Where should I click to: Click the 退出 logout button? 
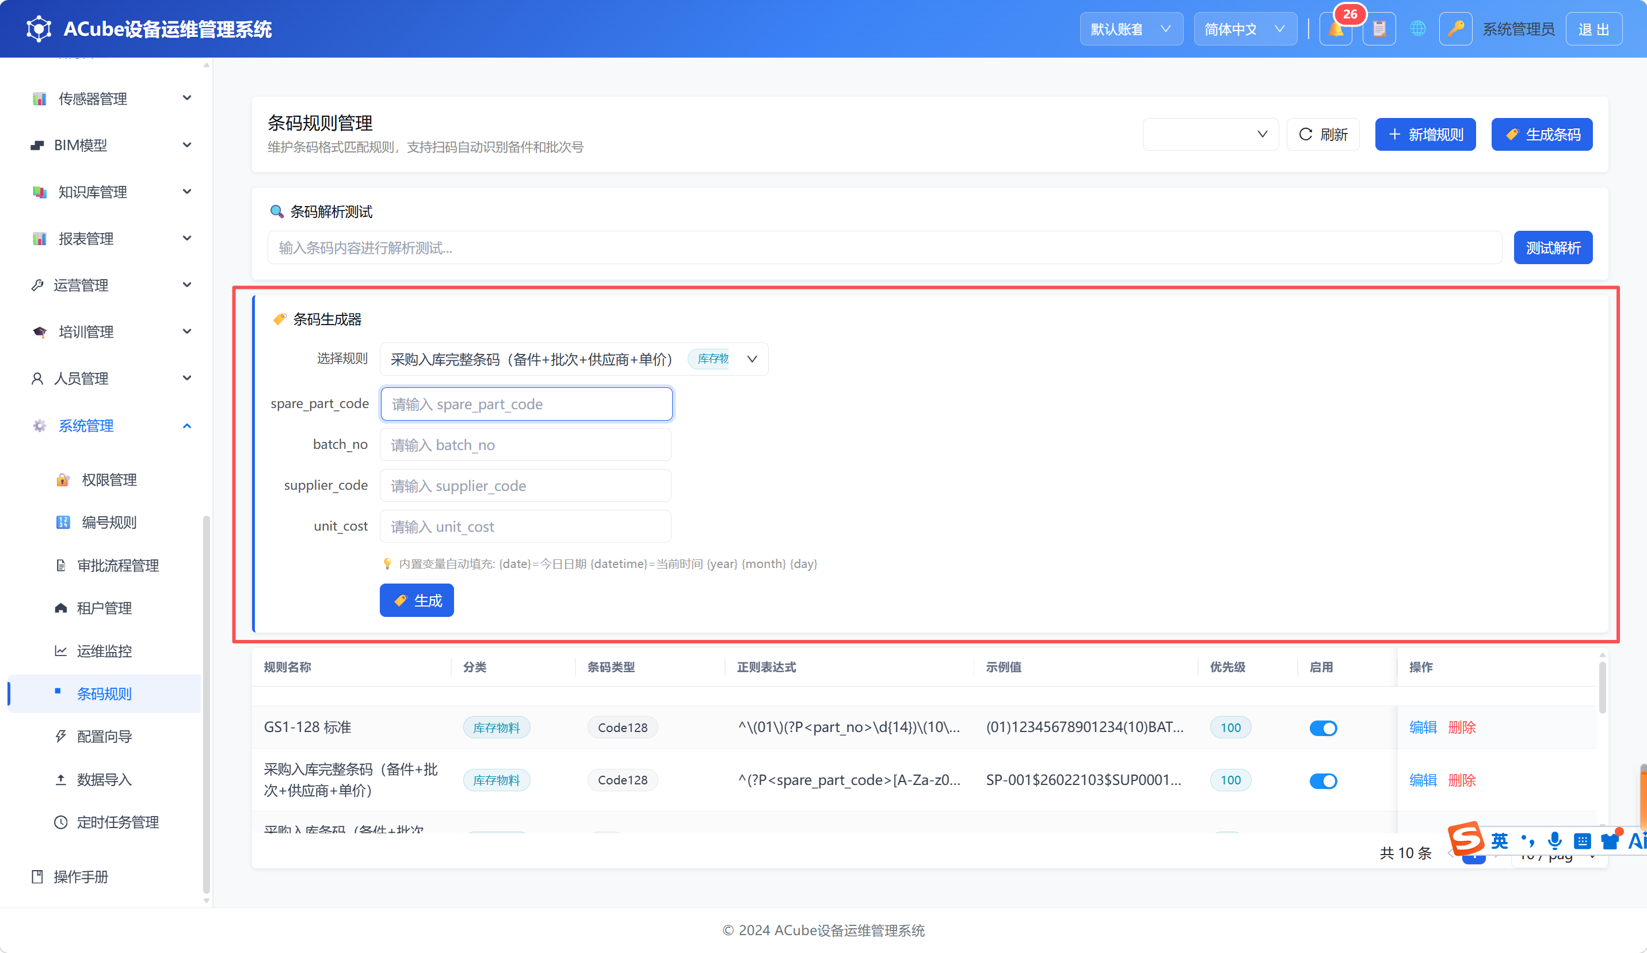(x=1593, y=29)
